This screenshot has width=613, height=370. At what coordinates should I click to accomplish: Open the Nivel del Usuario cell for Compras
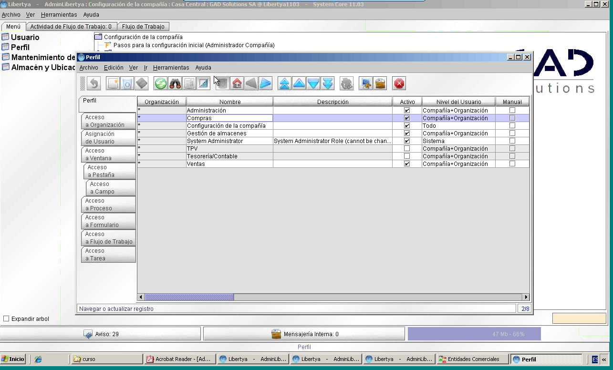458,118
